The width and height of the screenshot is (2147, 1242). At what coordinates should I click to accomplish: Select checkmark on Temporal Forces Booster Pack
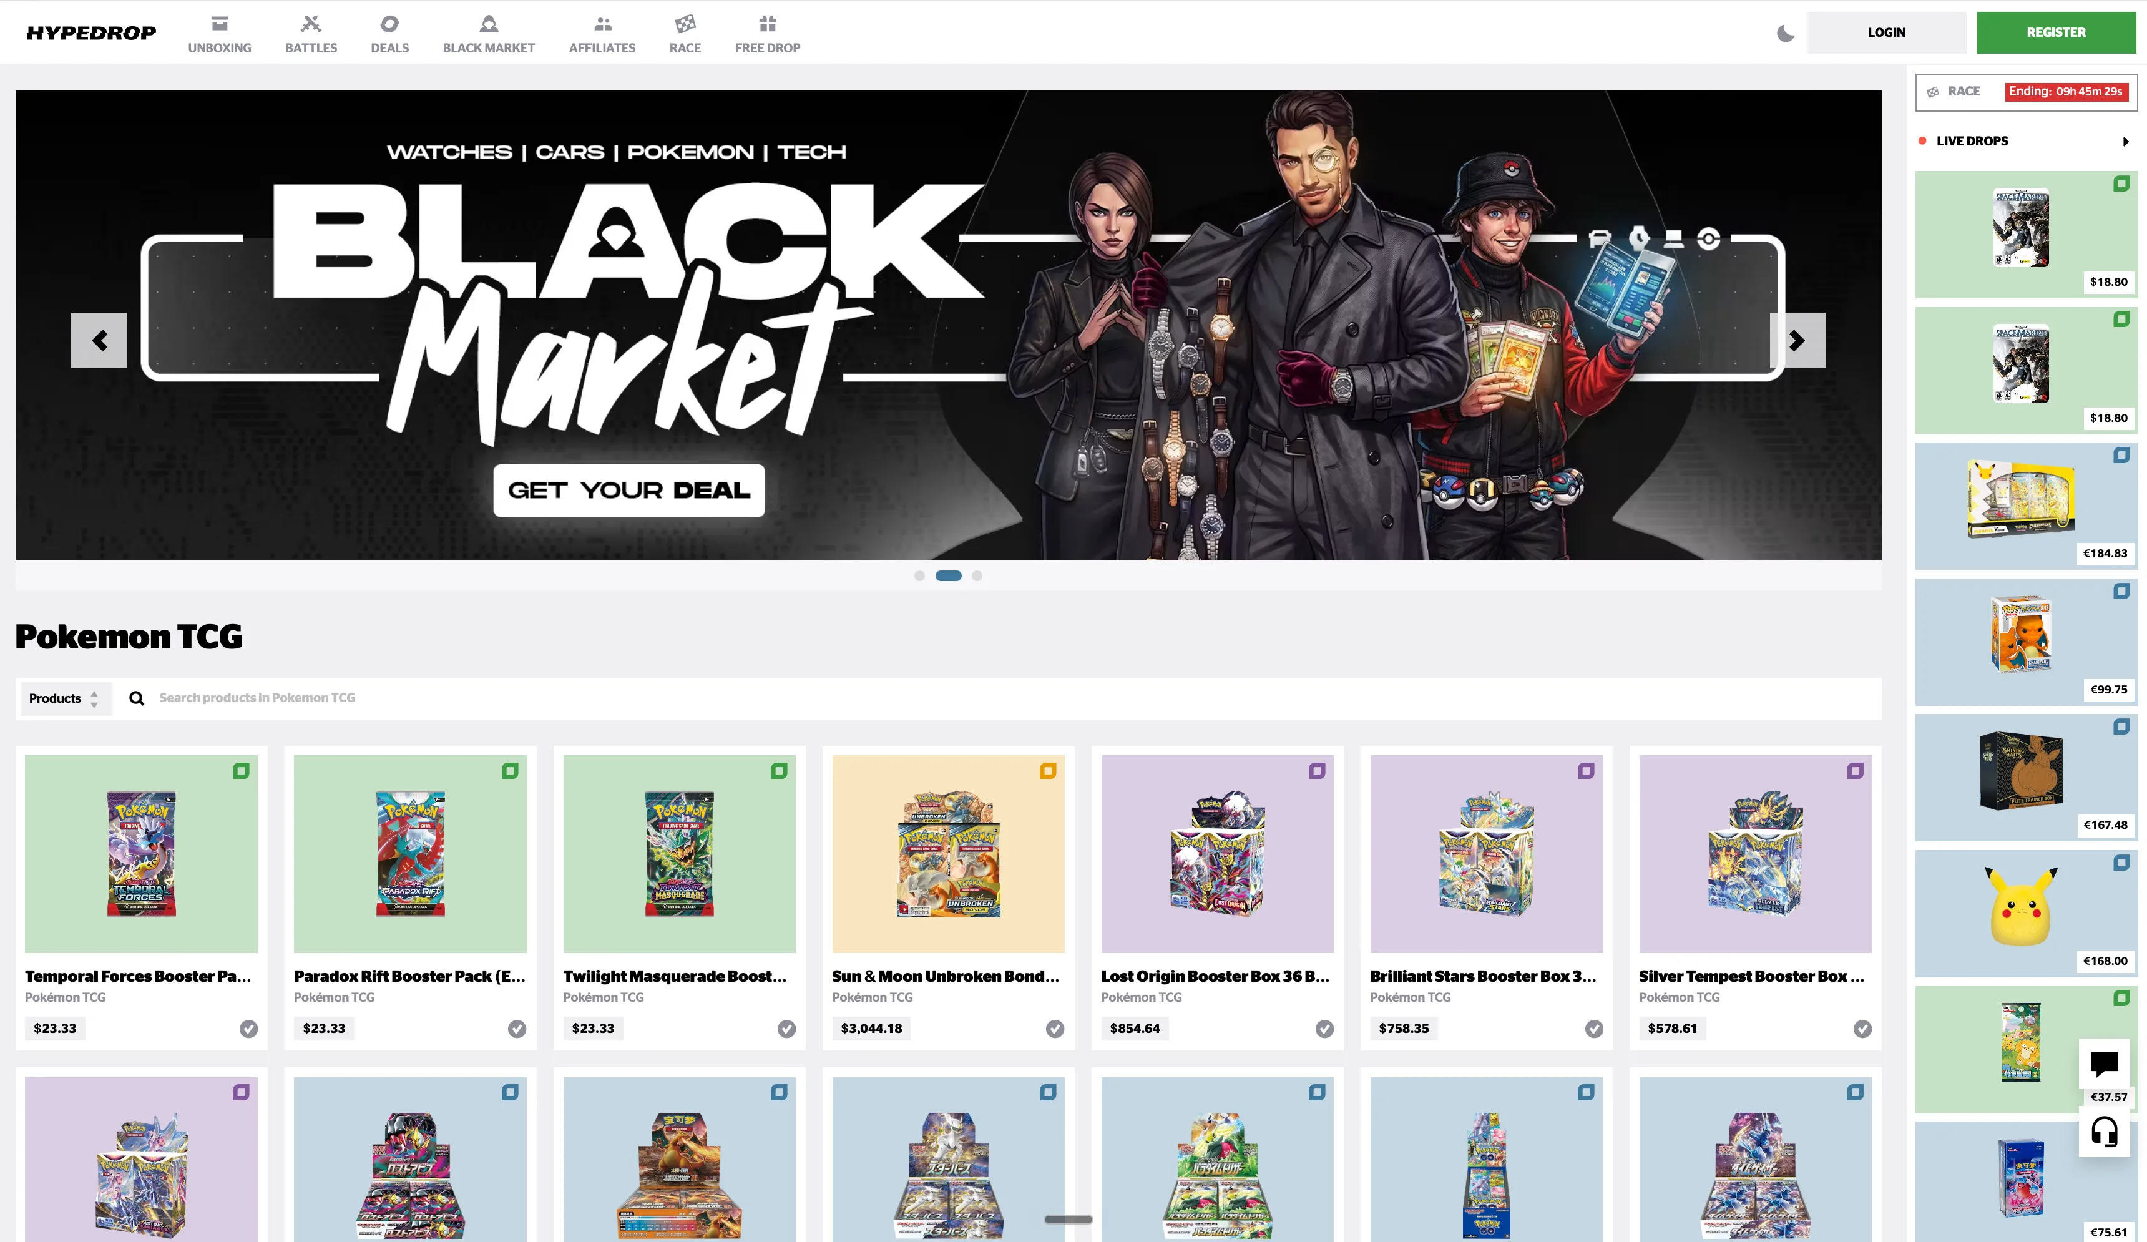pos(248,1029)
